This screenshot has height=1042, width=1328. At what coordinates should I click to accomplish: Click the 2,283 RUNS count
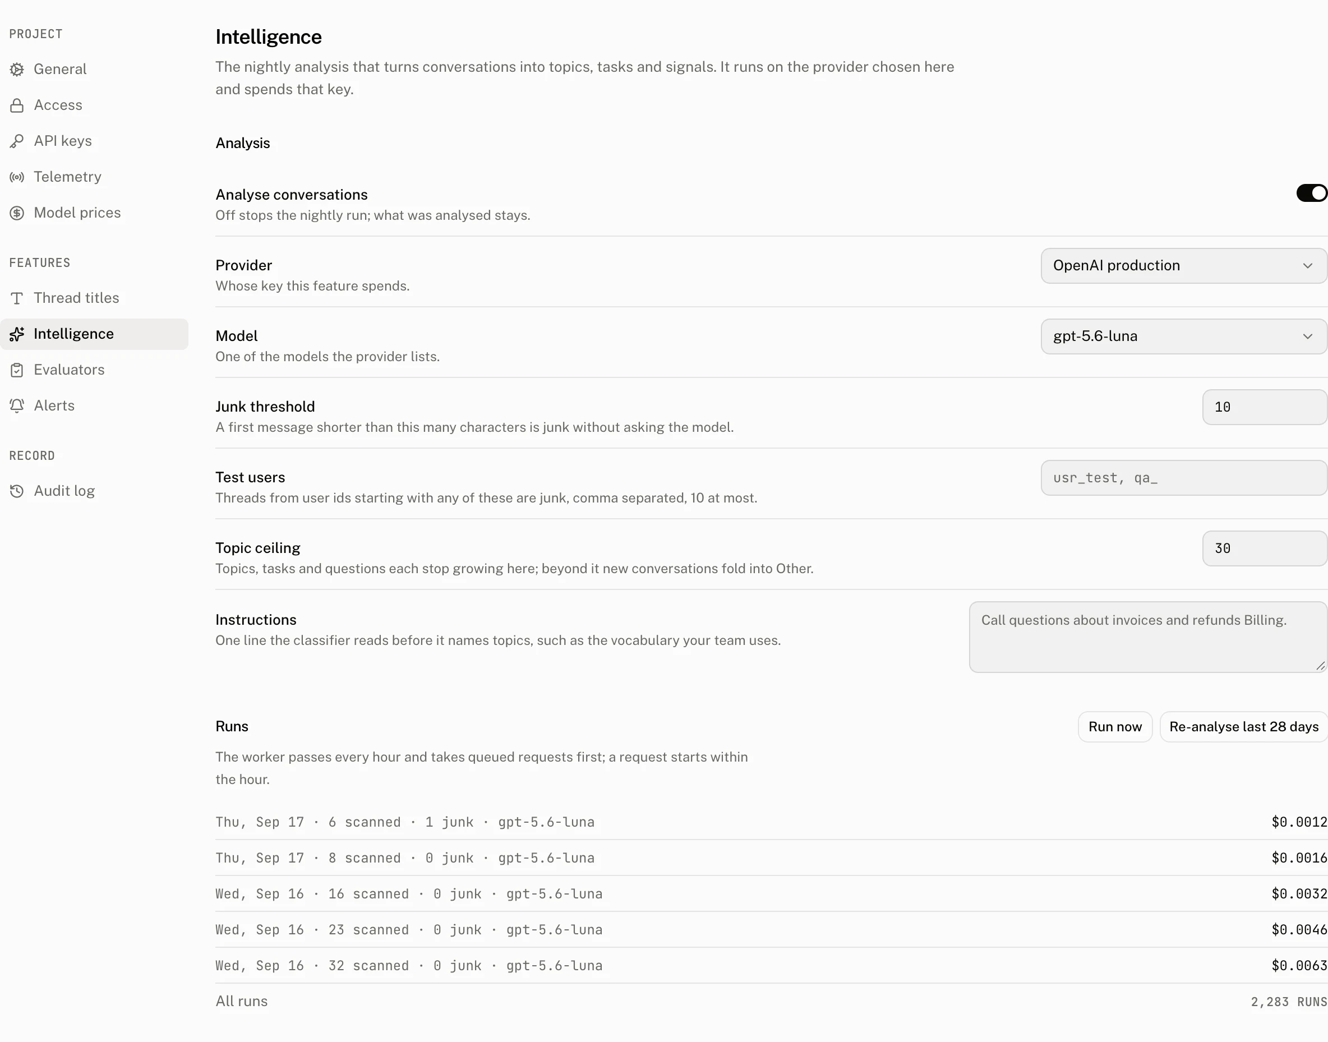[1289, 1002]
